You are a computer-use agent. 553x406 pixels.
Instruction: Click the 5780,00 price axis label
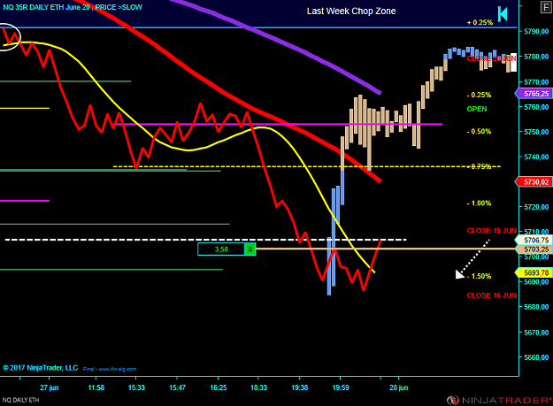tap(536, 57)
